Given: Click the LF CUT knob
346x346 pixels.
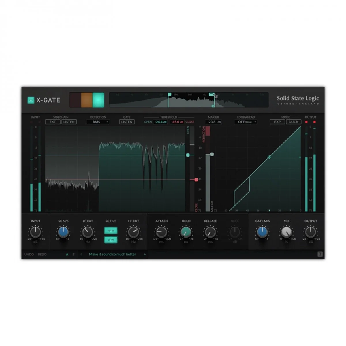Looking at the screenshot, I should [x=88, y=232].
